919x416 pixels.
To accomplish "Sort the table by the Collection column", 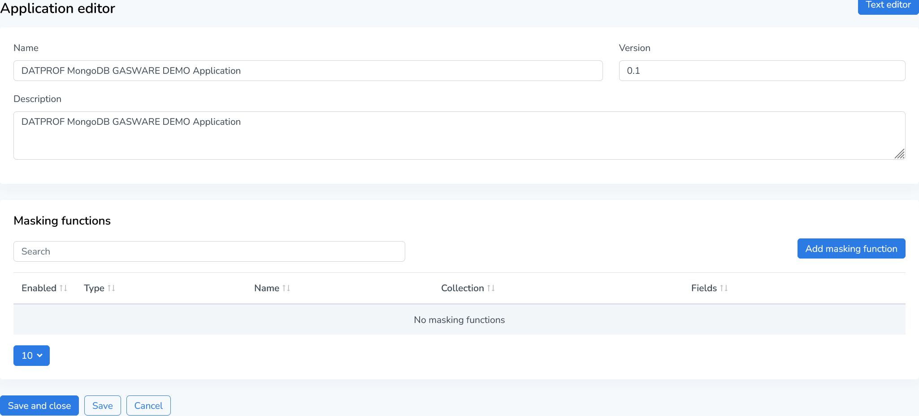I will pyautogui.click(x=463, y=288).
